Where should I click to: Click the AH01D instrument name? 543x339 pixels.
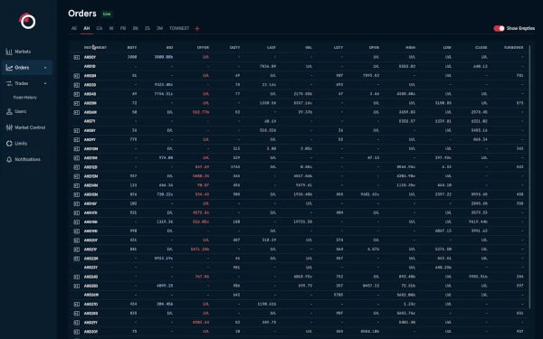[x=90, y=66]
